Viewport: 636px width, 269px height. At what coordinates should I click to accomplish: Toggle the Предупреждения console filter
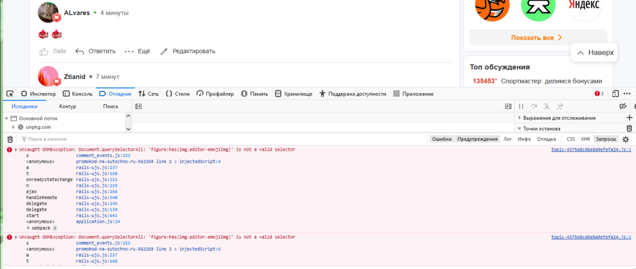coord(477,139)
